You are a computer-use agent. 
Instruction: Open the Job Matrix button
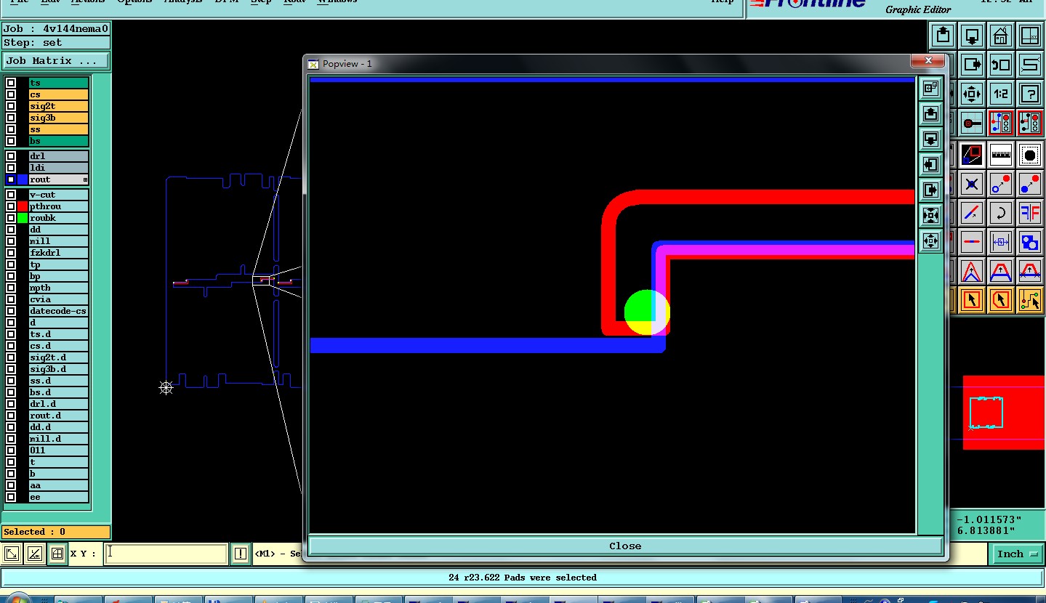tap(56, 61)
